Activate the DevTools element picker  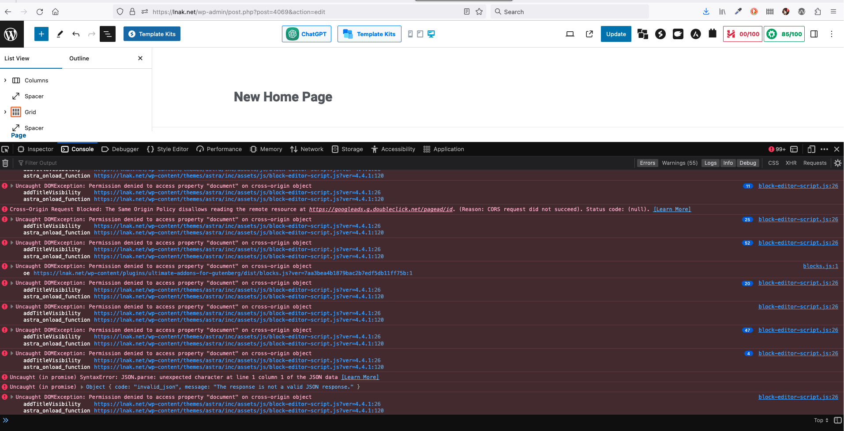tap(5, 149)
